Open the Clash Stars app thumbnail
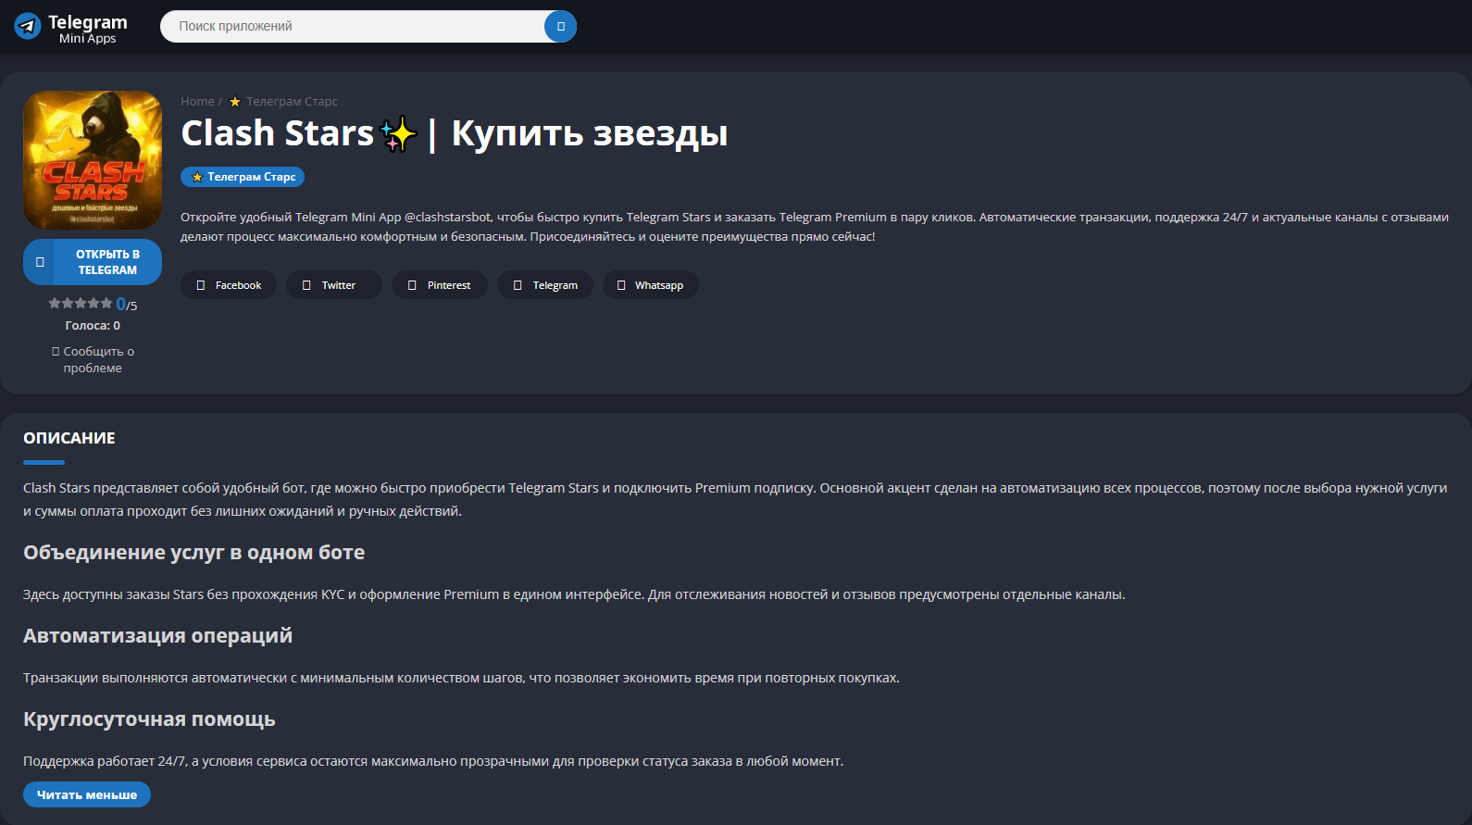The image size is (1472, 825). click(93, 160)
